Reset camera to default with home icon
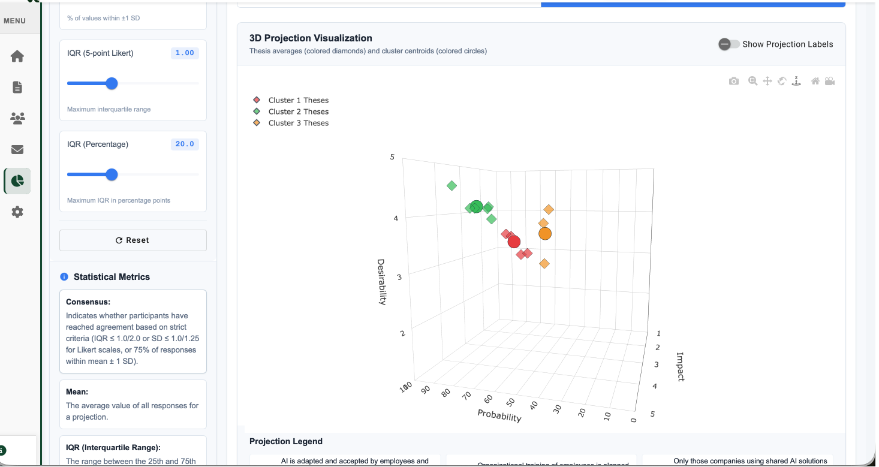The height and width of the screenshot is (467, 879). click(815, 82)
